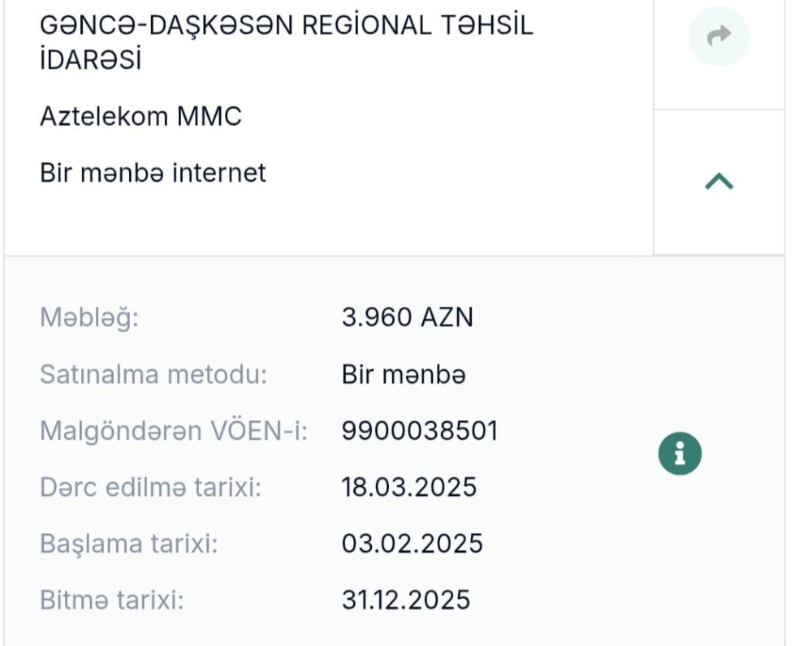
Task: Click the Başlama tarixi value 03.02.2025
Action: pos(412,543)
